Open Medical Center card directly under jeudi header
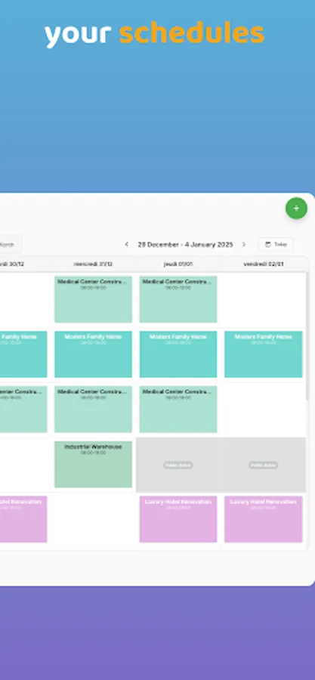315x680 pixels. tap(178, 299)
